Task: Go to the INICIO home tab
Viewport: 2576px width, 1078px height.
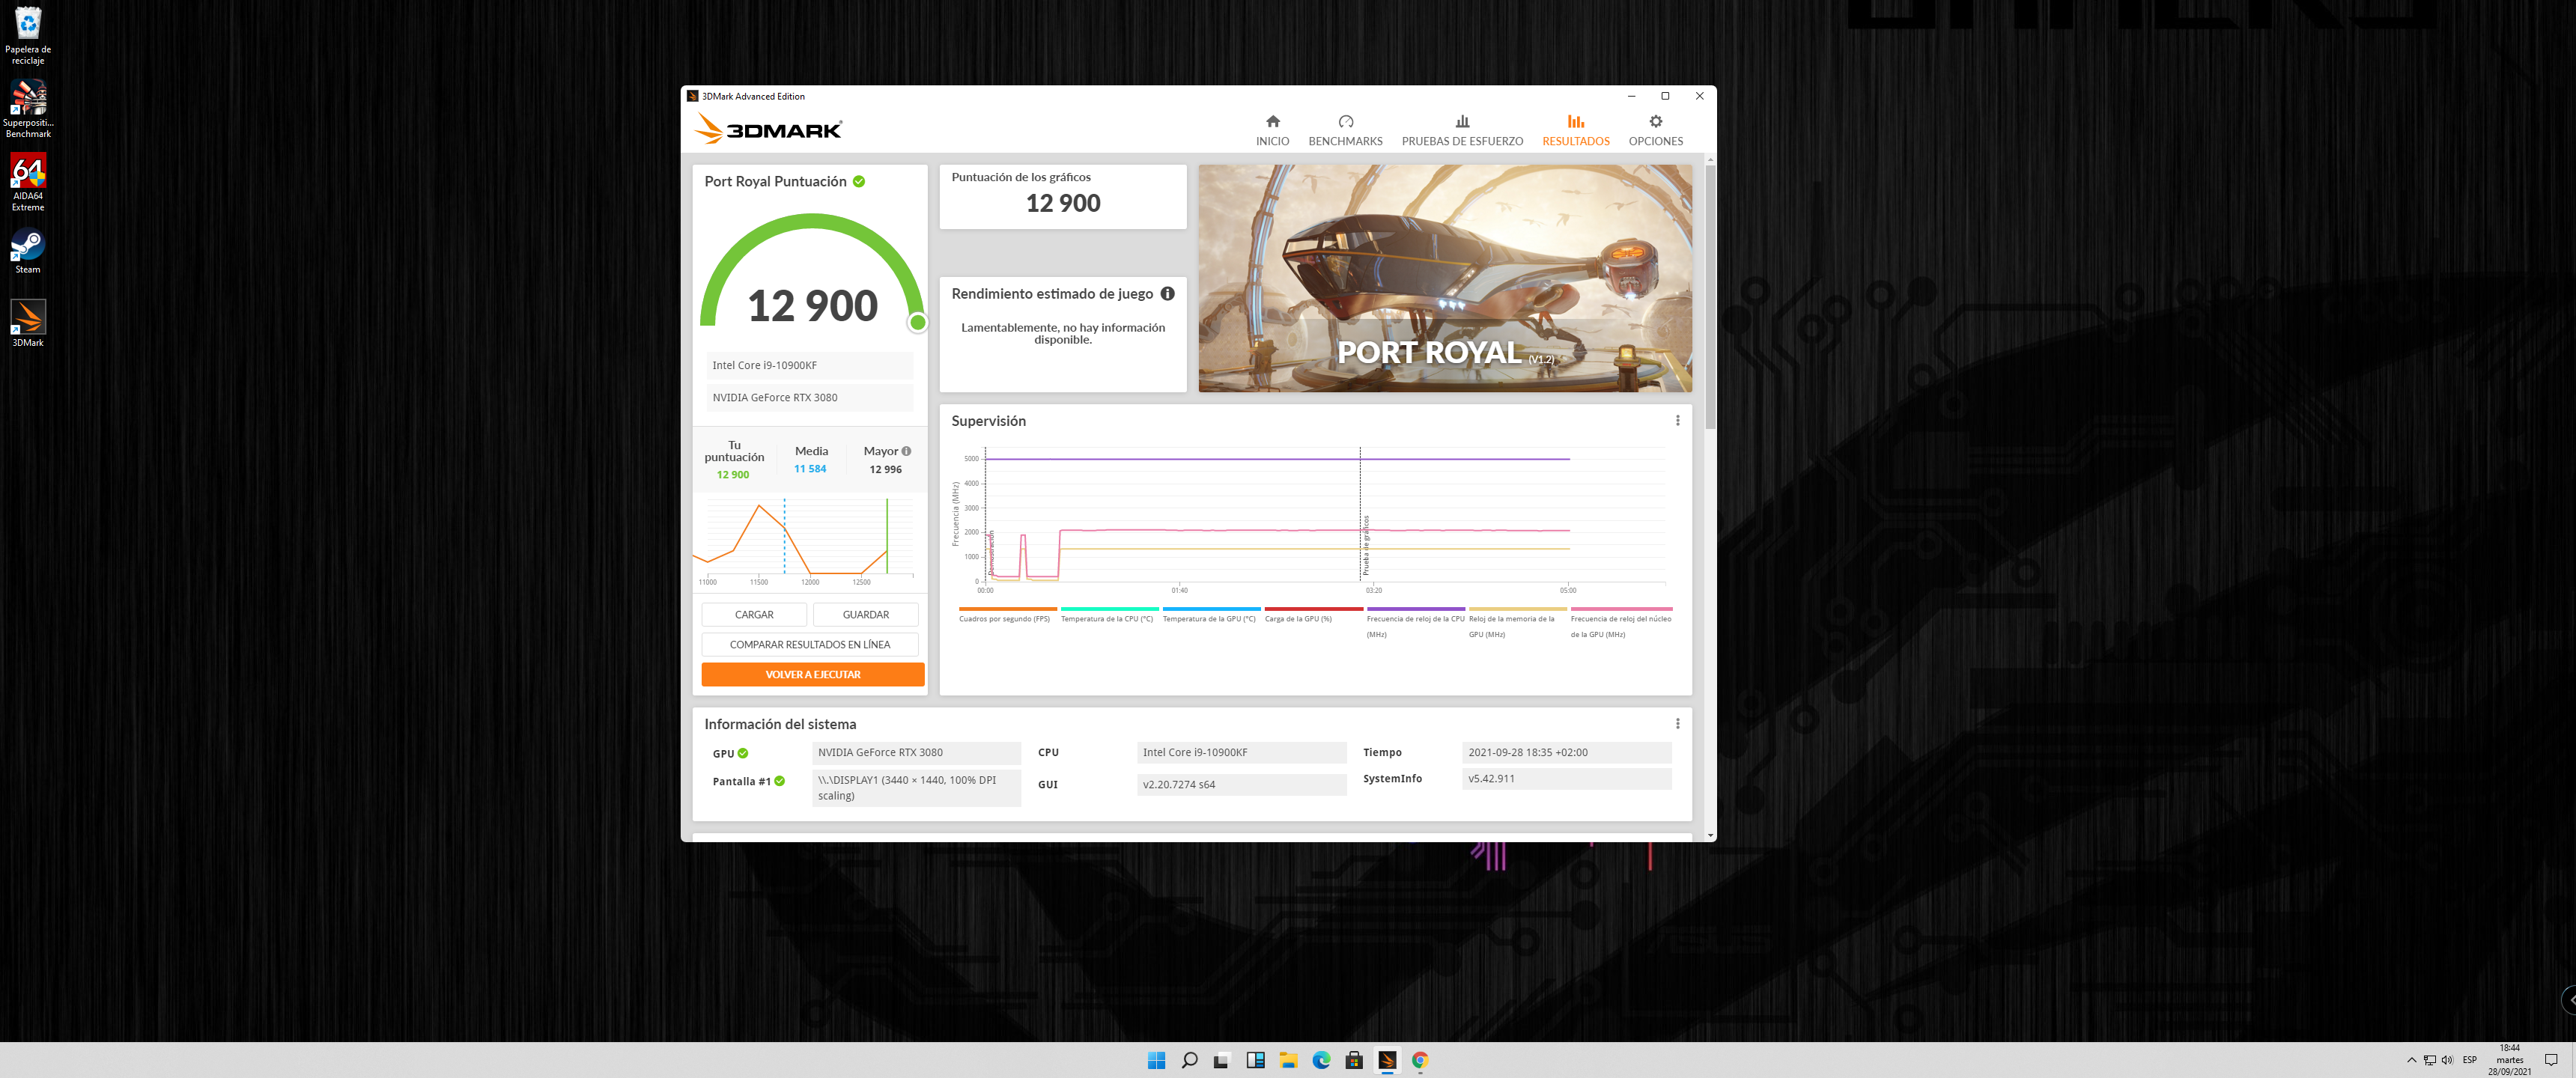Action: pos(1272,130)
